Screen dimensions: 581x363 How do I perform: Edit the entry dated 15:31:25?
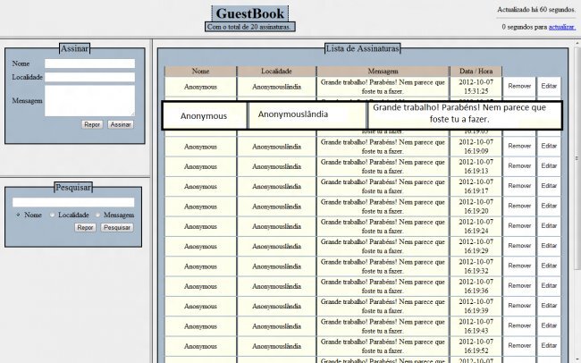tap(549, 86)
